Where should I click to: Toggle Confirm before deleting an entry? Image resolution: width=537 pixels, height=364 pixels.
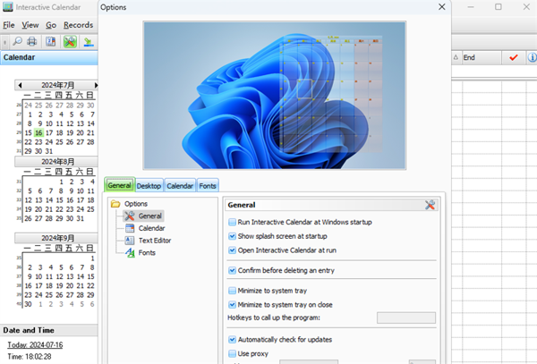coord(233,270)
